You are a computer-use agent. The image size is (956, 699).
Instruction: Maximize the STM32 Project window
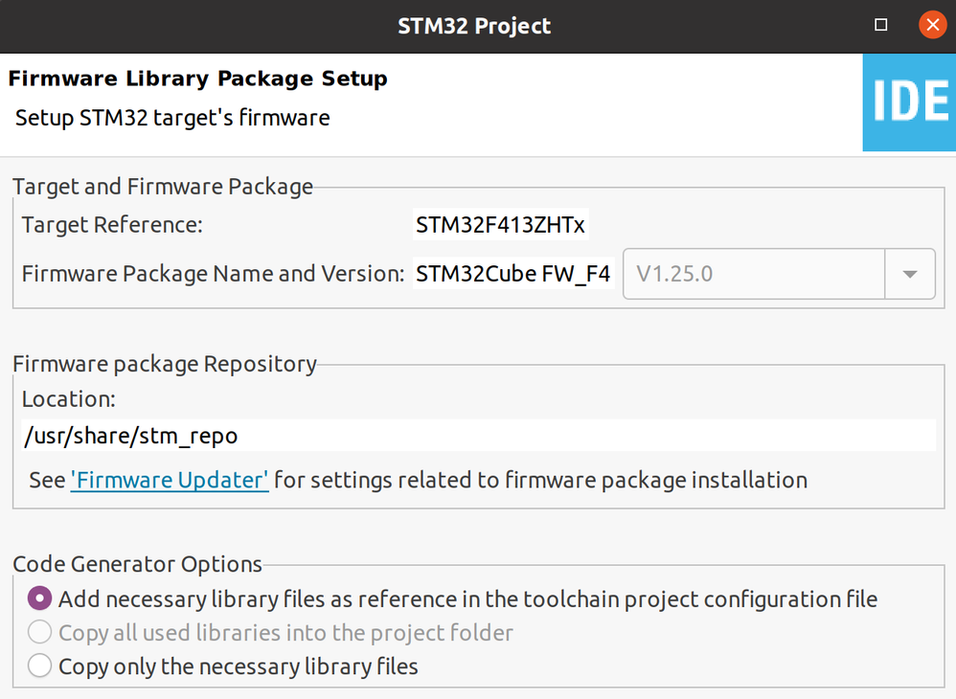coord(881,26)
